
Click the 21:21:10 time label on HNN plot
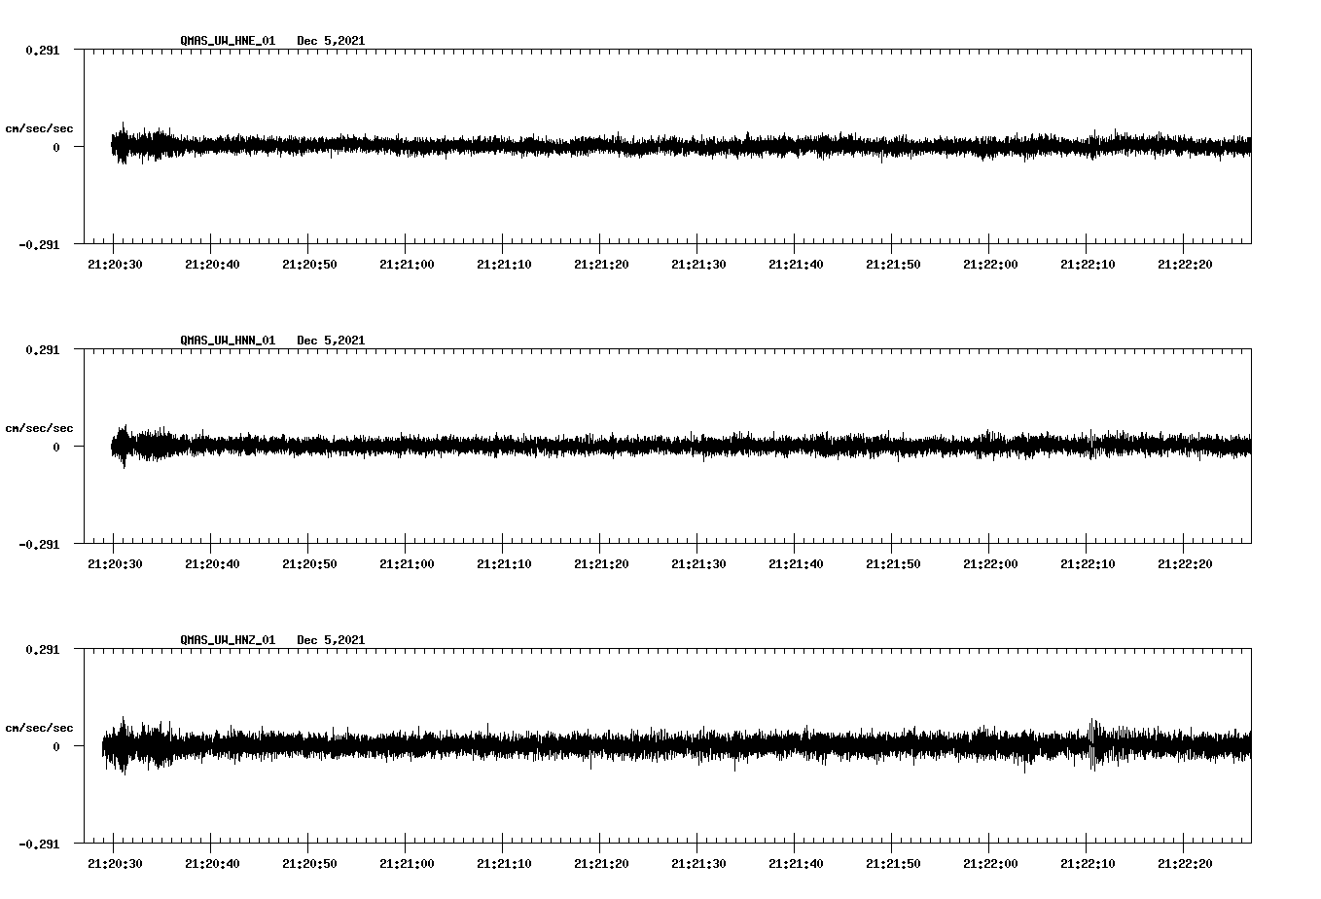click(504, 564)
